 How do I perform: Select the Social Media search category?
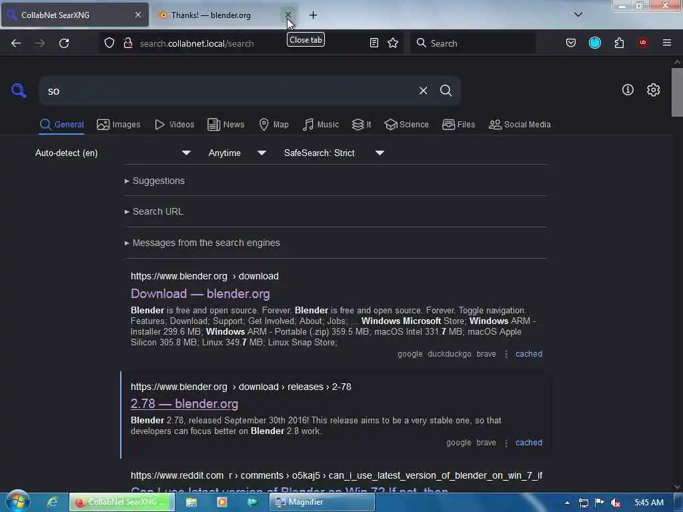click(520, 125)
